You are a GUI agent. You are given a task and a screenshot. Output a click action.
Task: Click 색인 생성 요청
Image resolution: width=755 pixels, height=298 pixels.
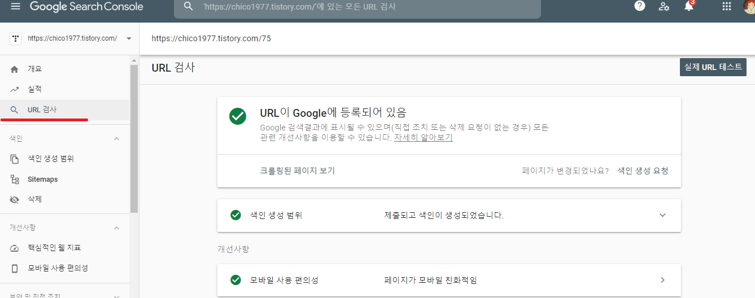point(643,170)
